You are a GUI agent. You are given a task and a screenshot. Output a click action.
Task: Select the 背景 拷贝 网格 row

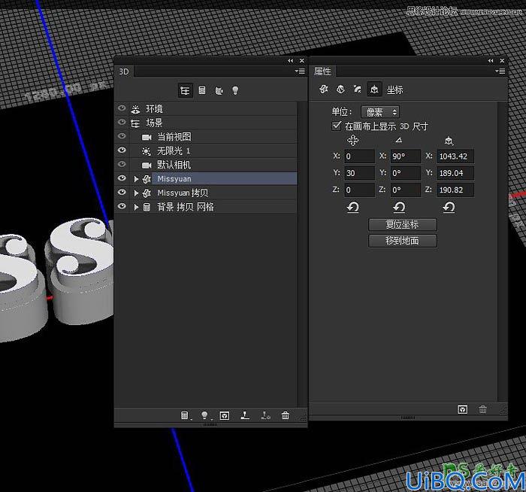[x=206, y=207]
